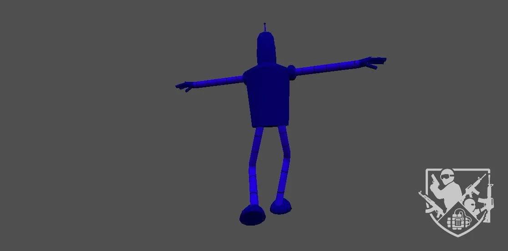
Task: Click the pistol held by the logo soldier
Action: [434, 181]
